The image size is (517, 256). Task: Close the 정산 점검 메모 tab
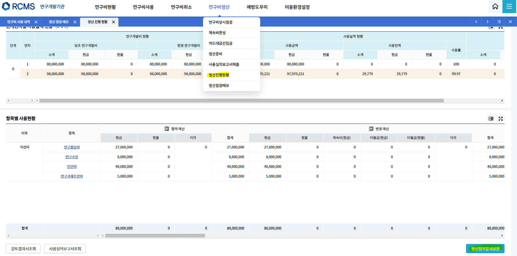pyautogui.click(x=75, y=22)
